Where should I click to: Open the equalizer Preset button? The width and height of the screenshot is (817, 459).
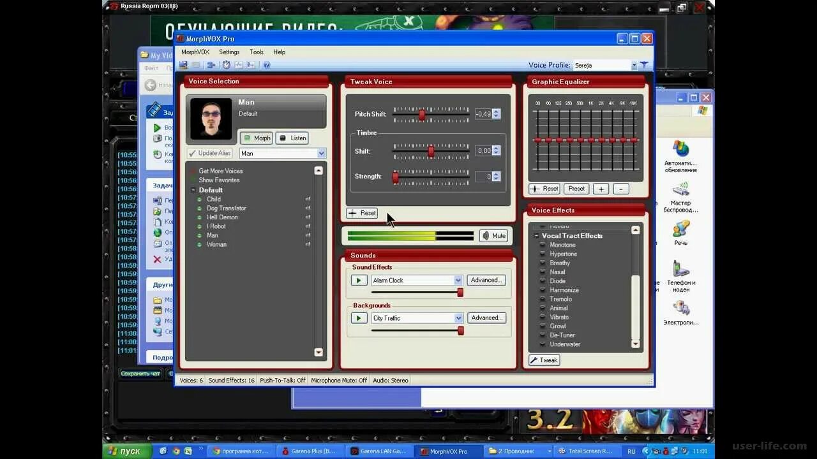[576, 189]
